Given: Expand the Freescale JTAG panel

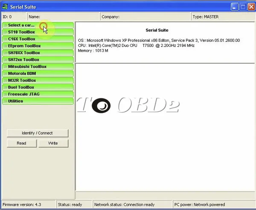Looking at the screenshot, I should tap(38, 94).
